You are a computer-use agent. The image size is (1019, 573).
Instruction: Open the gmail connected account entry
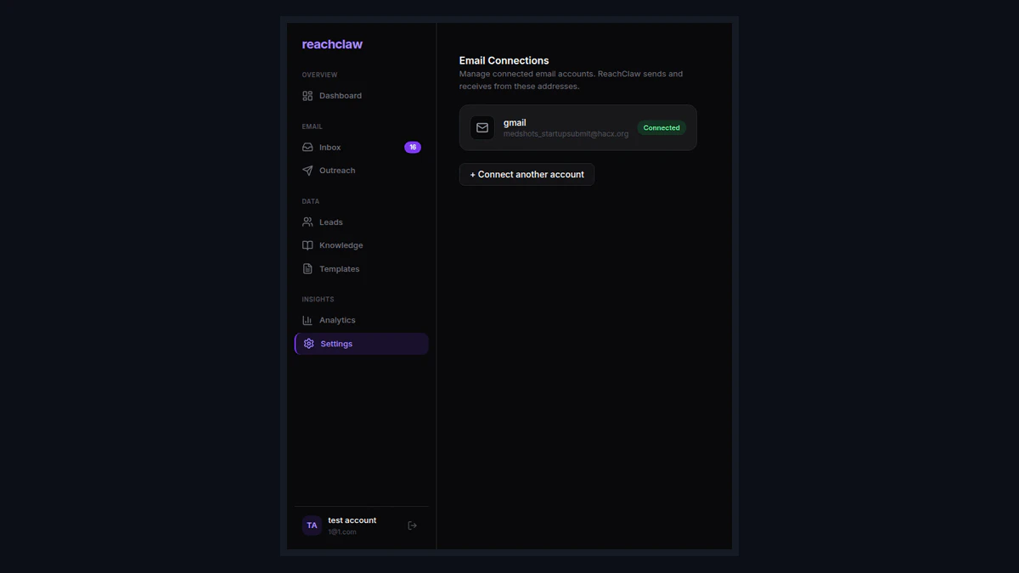577,127
